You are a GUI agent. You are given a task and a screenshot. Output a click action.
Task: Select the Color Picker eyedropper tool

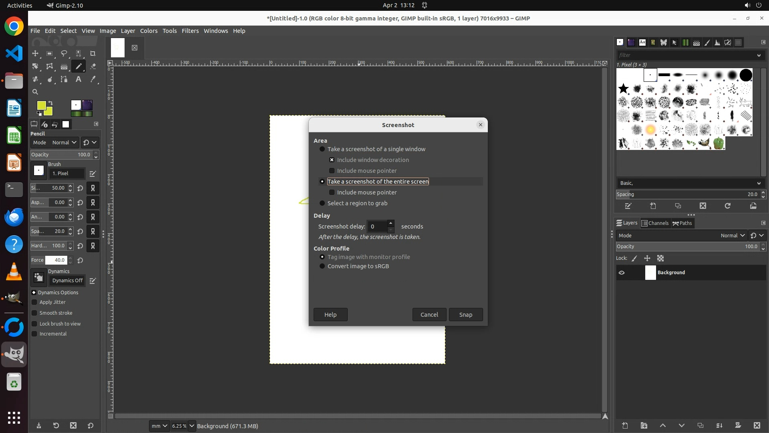coord(93,79)
